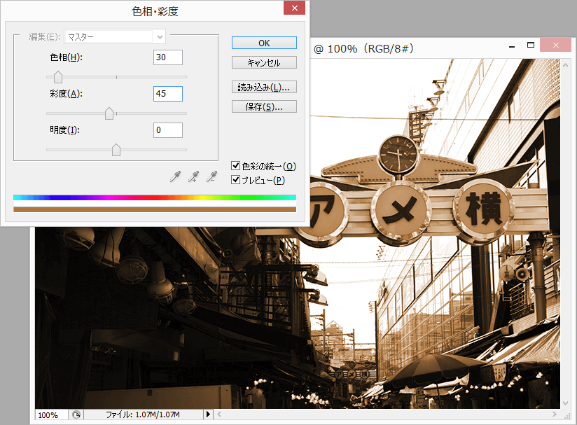Click the 明度 lightness slider handle

pos(116,150)
